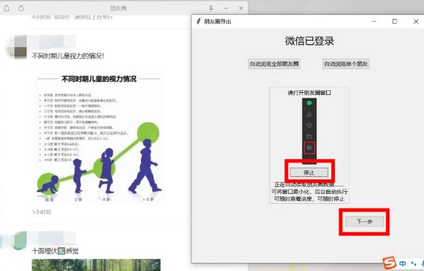This screenshot has width=424, height=271.
Task: Click the cube icon in sidebar image
Action: pos(309,125)
